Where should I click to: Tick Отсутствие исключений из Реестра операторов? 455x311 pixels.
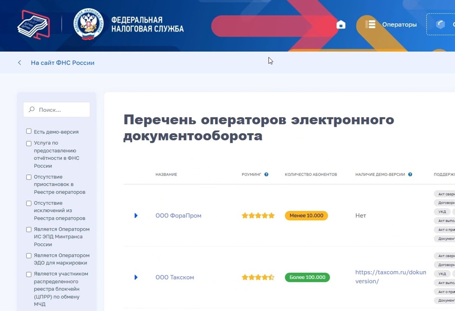click(x=29, y=203)
